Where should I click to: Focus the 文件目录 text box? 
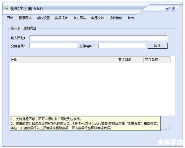pos(53,45)
